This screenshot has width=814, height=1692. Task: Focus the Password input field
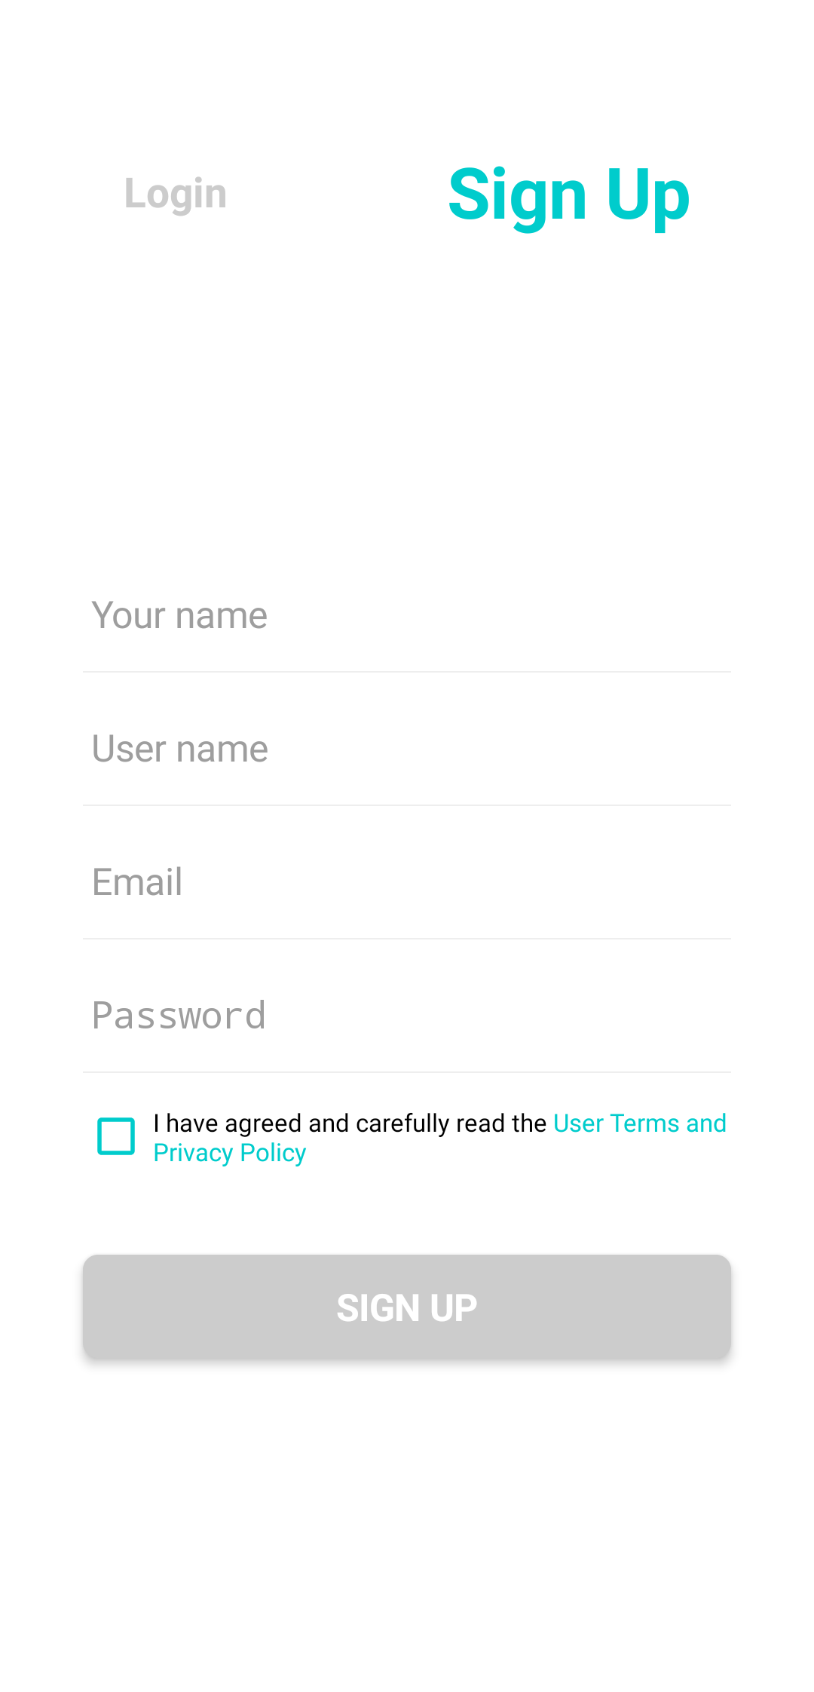click(x=407, y=1016)
